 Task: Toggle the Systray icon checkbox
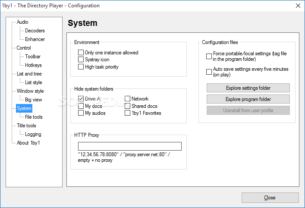click(81, 60)
